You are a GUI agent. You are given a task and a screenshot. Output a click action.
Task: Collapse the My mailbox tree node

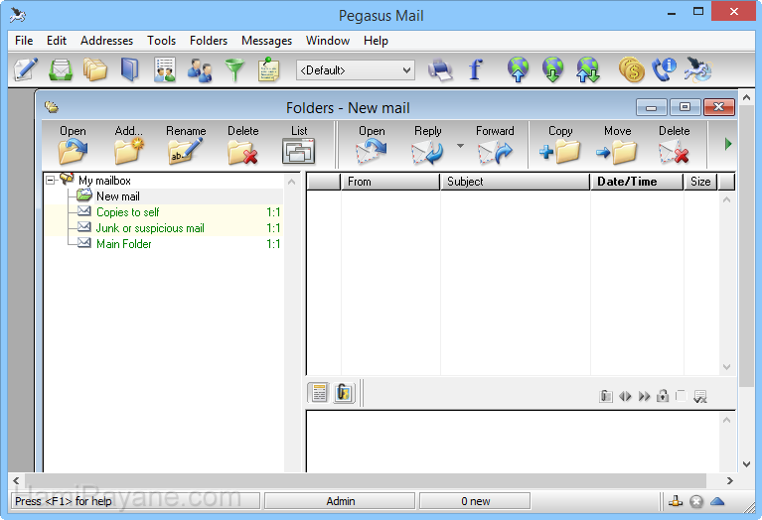[50, 181]
